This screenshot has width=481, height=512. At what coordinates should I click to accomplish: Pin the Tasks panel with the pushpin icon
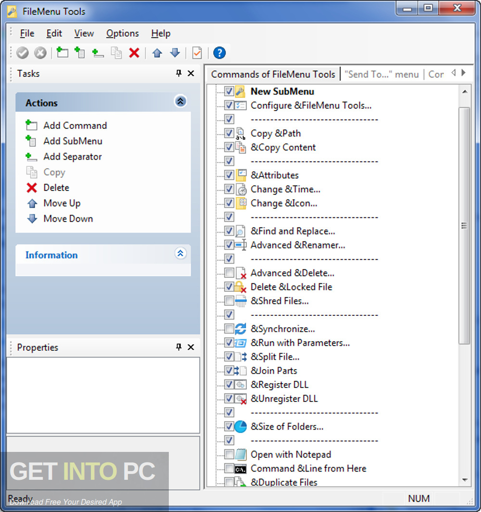(x=178, y=73)
